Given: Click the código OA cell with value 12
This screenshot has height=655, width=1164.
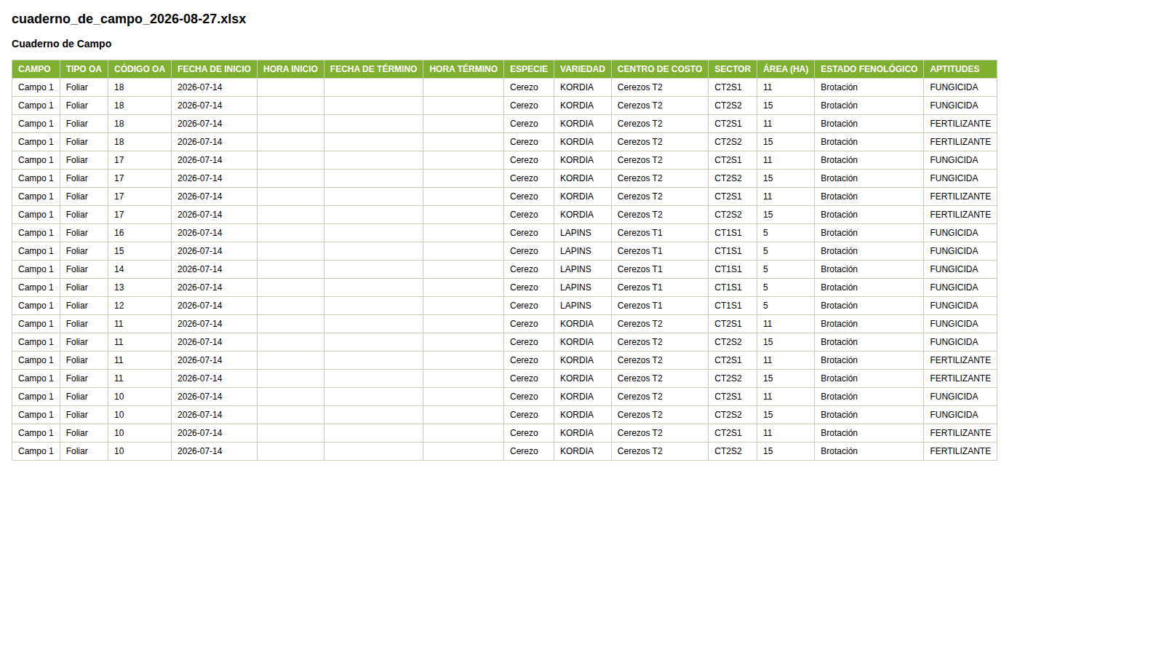Looking at the screenshot, I should click(x=140, y=306).
